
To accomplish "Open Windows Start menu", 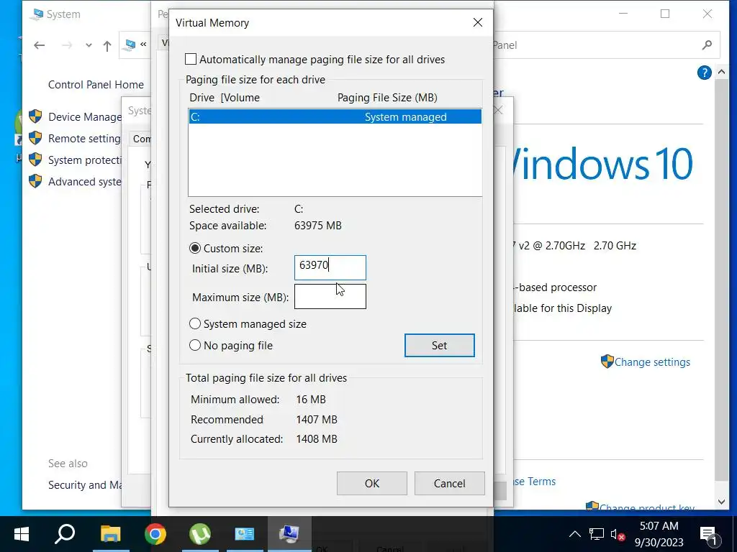I will point(22,534).
